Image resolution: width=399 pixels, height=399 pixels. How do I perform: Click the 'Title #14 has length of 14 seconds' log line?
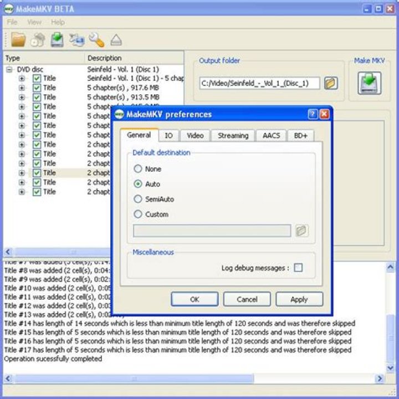tap(180, 324)
